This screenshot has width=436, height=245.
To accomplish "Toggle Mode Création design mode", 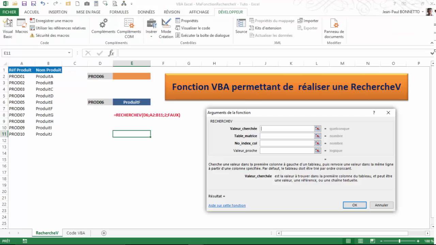I will pyautogui.click(x=166, y=28).
